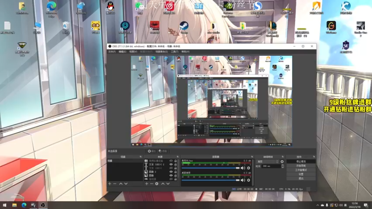This screenshot has height=209, width=372.
Task: Click the 退出 button in controls
Action: tap(301, 178)
